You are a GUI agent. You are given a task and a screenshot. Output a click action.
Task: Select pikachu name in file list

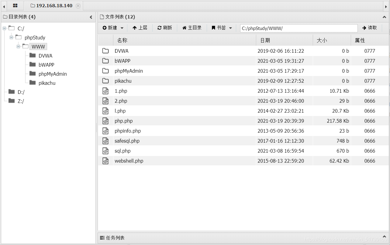tap(123, 81)
